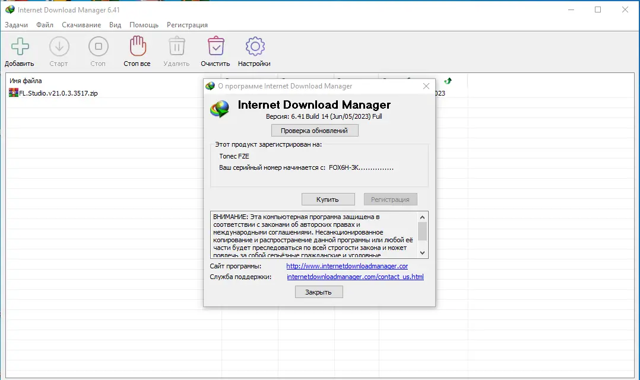This screenshot has width=640, height=380.
Task: Click the Удалить trash icon
Action: click(x=176, y=46)
